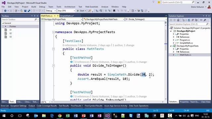Screen dimensions: 212x119
Task: Click the Quick Launch search magnifier
Action: point(193,2)
